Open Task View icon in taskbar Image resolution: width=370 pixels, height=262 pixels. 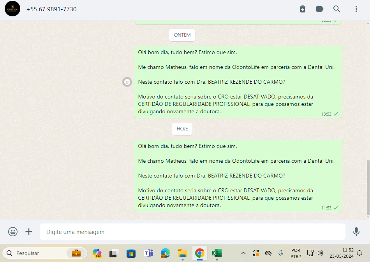(x=114, y=253)
